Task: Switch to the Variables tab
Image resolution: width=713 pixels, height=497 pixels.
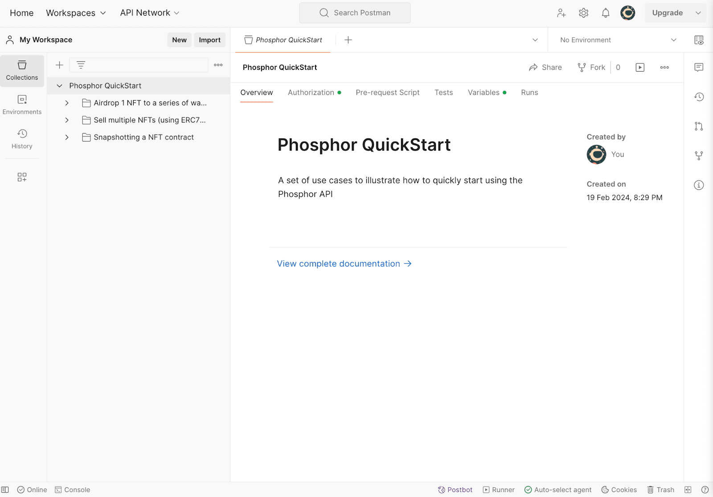Action: click(487, 93)
